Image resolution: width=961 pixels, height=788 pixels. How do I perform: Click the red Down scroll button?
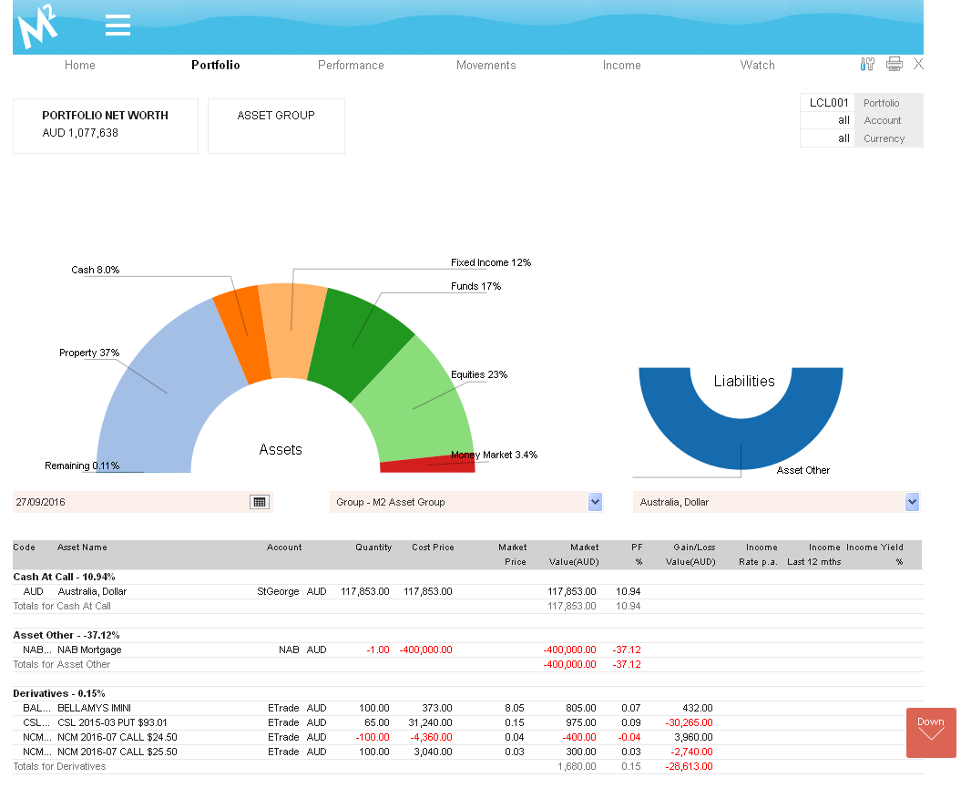coord(930,732)
